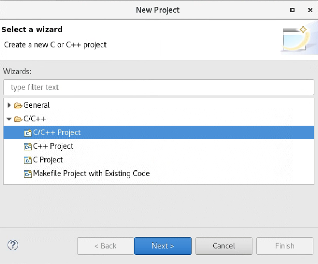The width and height of the screenshot is (318, 264).
Task: Choose Makefile Project with Existing Code
Action: [x=91, y=173]
